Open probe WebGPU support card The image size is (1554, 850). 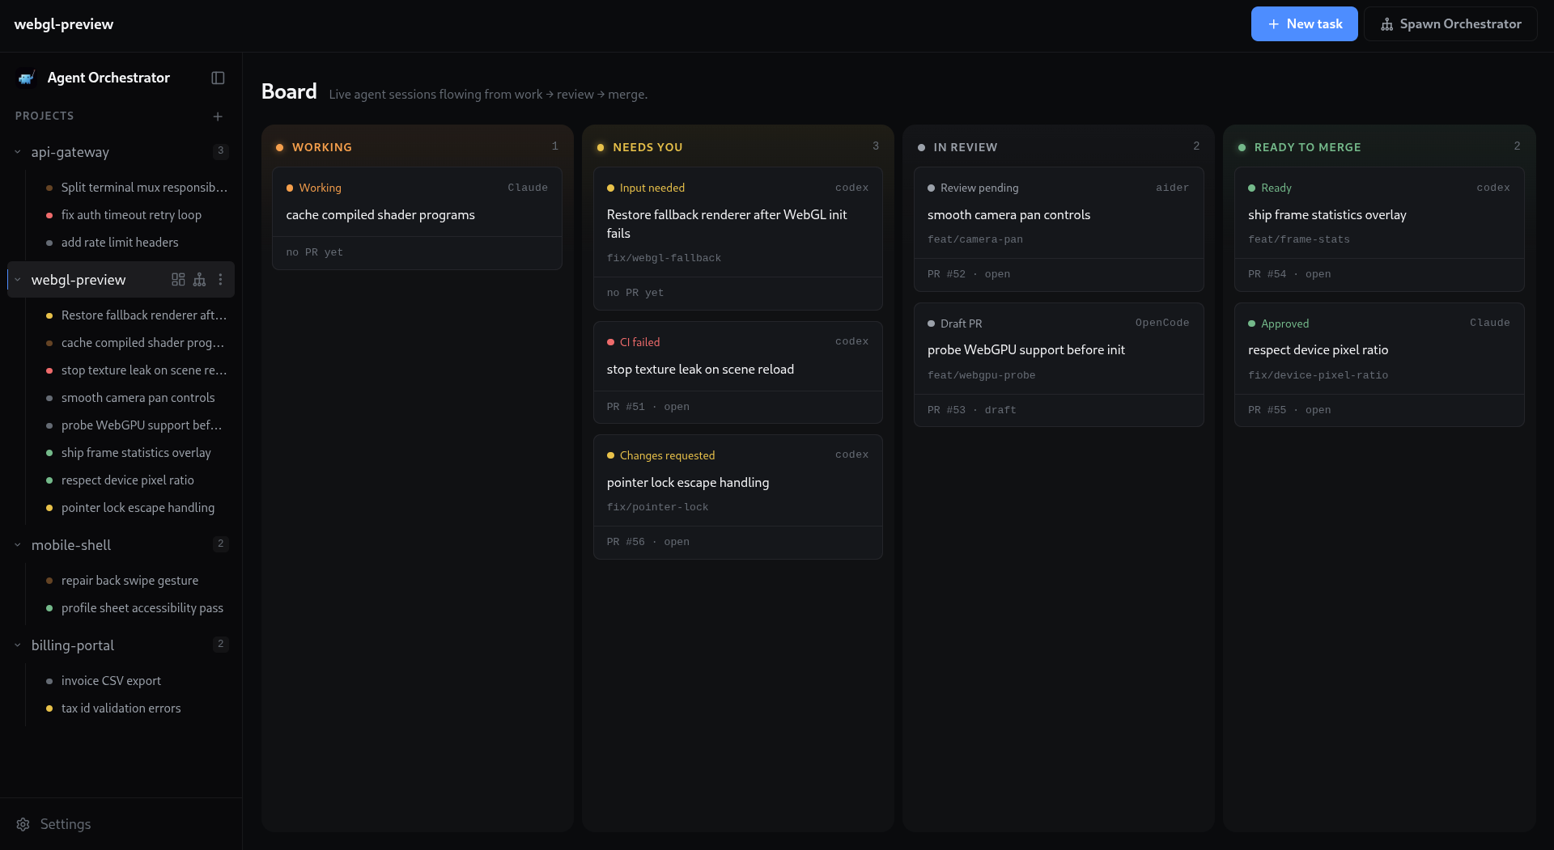[x=1059, y=365]
